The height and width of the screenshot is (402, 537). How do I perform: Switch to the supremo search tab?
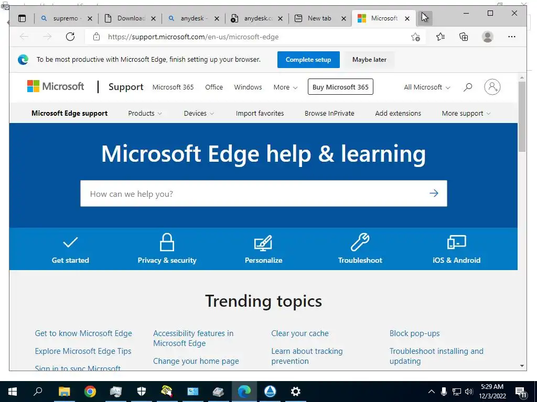click(x=61, y=18)
